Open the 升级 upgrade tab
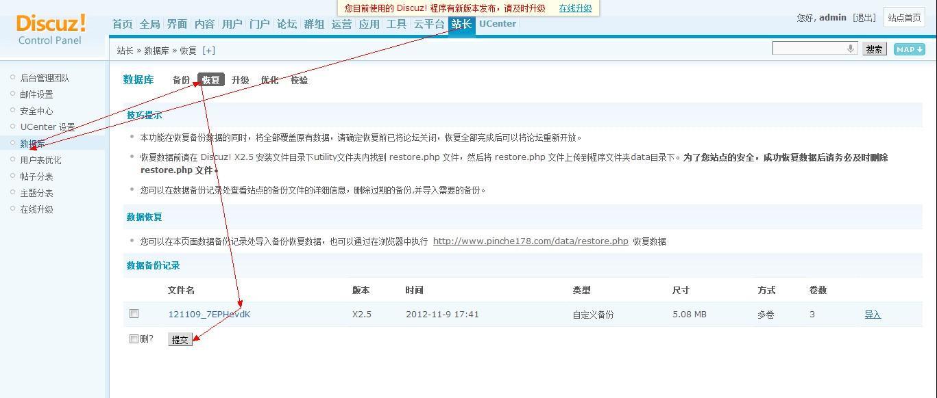 click(240, 79)
